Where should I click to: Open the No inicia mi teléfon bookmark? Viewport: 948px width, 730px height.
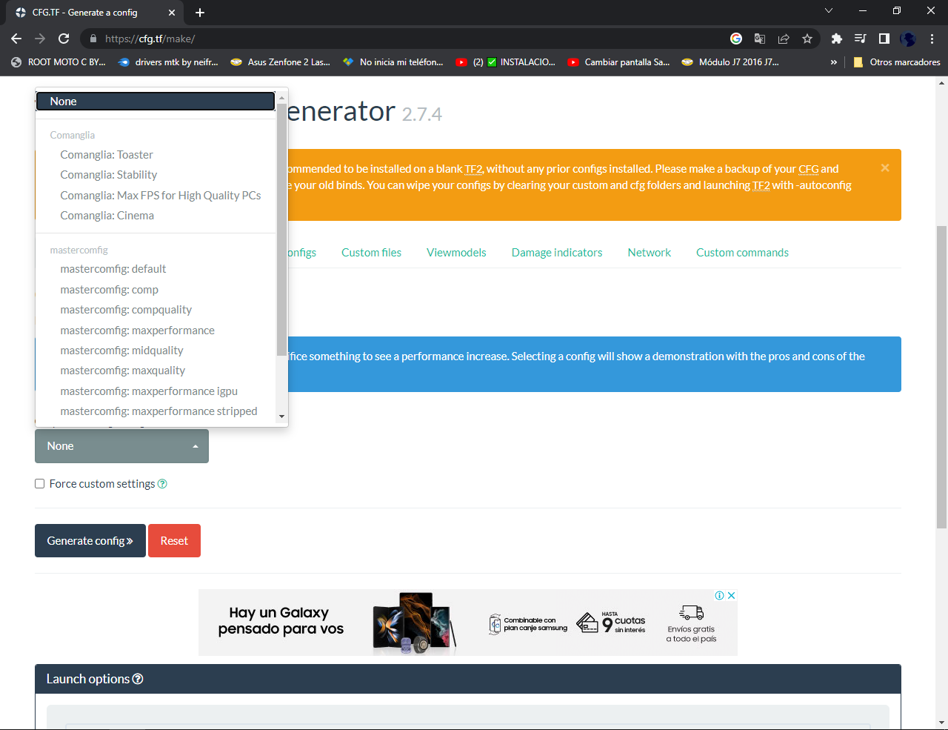[393, 62]
